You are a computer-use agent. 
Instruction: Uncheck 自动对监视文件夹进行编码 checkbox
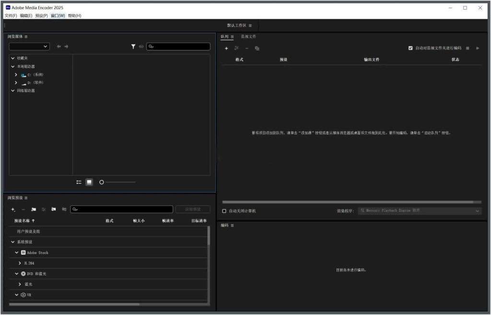410,48
